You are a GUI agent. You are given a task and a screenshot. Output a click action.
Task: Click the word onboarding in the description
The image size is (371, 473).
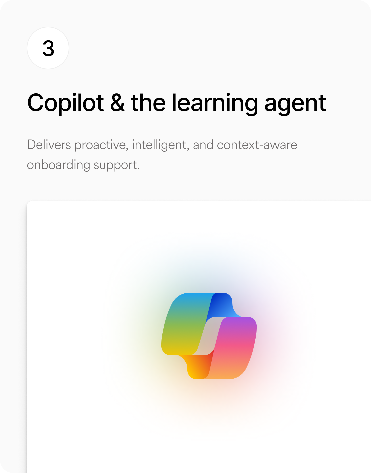(x=59, y=165)
